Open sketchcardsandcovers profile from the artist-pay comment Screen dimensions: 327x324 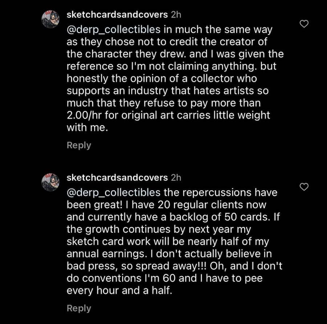[x=117, y=15]
